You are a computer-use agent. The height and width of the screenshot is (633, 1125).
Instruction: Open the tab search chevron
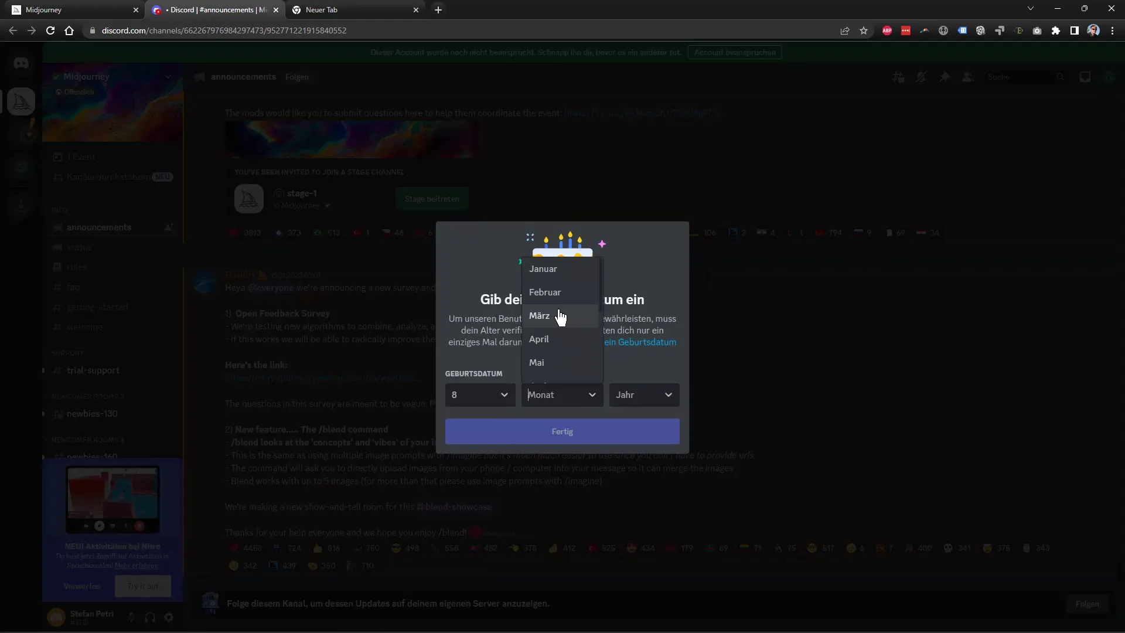point(1031,9)
